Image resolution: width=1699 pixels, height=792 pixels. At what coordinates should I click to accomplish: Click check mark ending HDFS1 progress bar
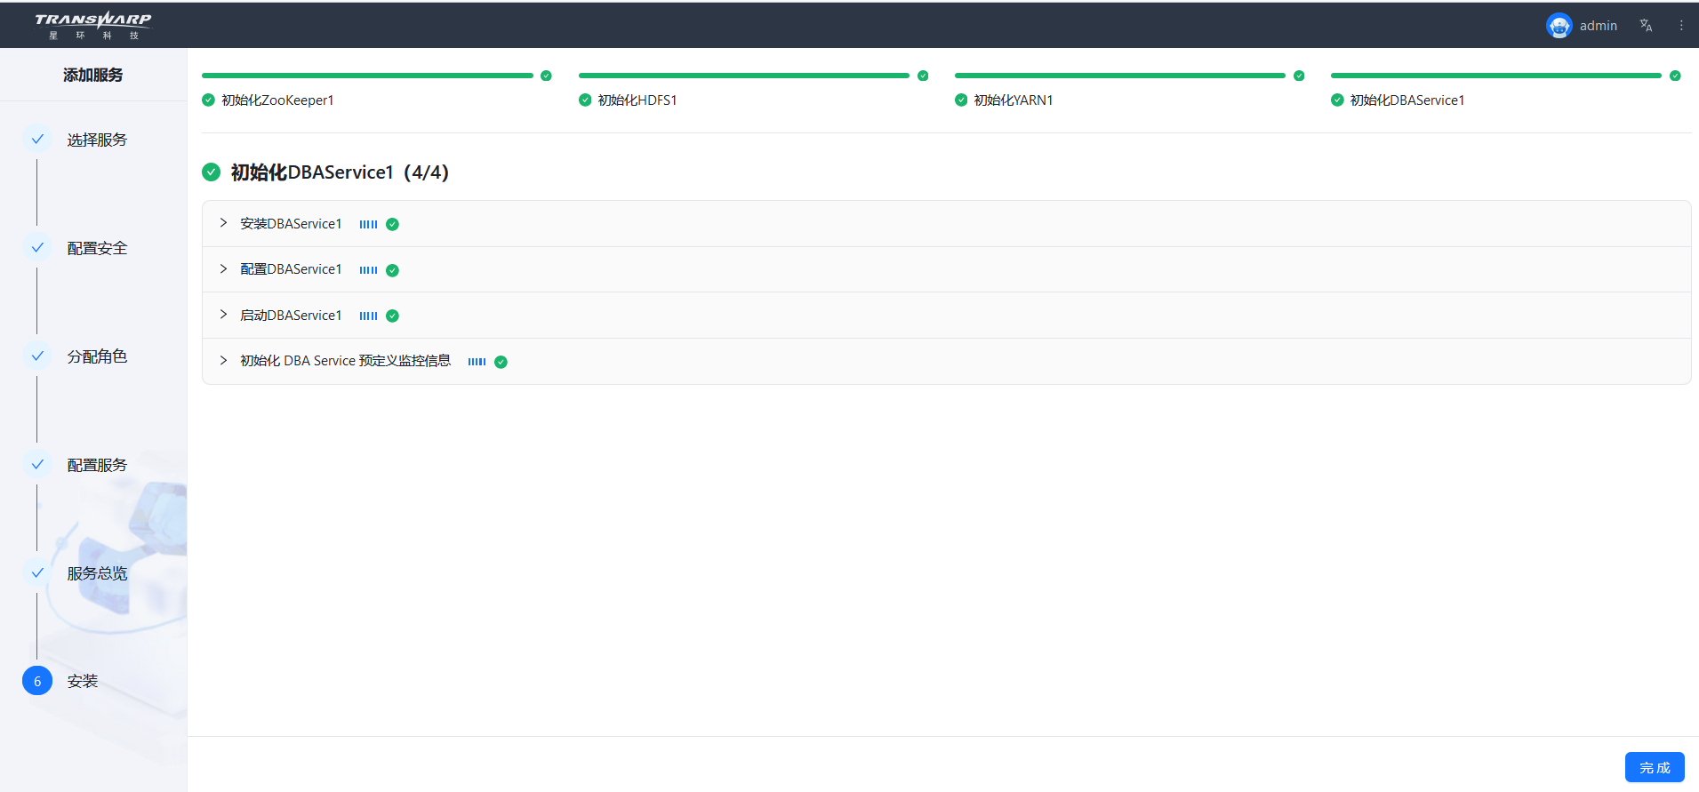[x=923, y=76]
